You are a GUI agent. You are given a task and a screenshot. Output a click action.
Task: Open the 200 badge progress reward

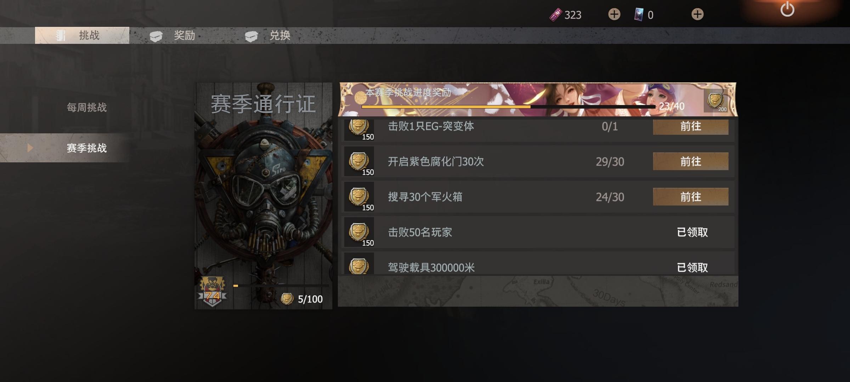[715, 100]
